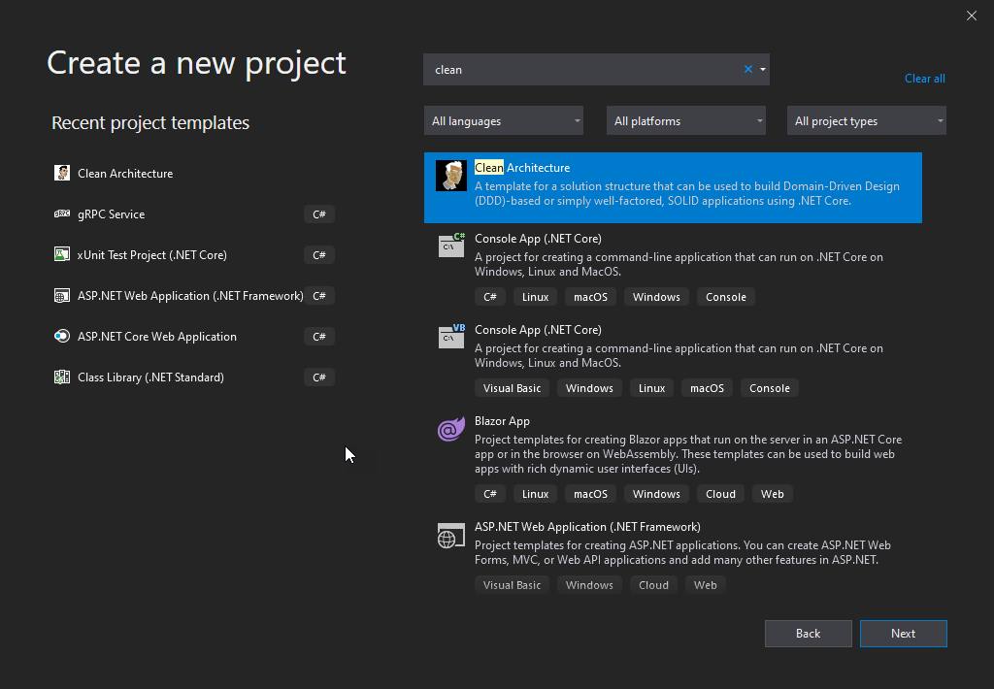
Task: Click the Clean Architecture avatar icon in results
Action: tap(451, 176)
